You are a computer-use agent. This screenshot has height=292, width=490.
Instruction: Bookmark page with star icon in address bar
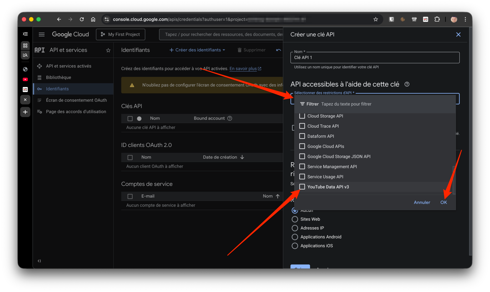pos(376,19)
